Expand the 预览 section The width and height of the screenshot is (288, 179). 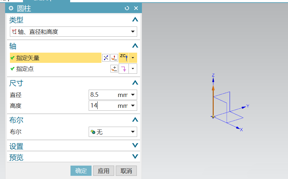tap(135, 156)
